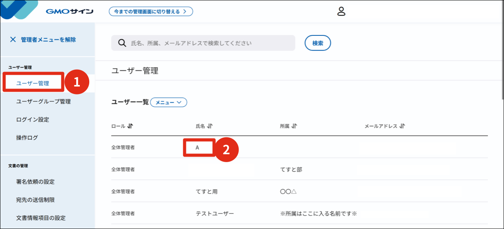
Task: Open ユーザー管理 in the sidebar
Action: pyautogui.click(x=33, y=83)
